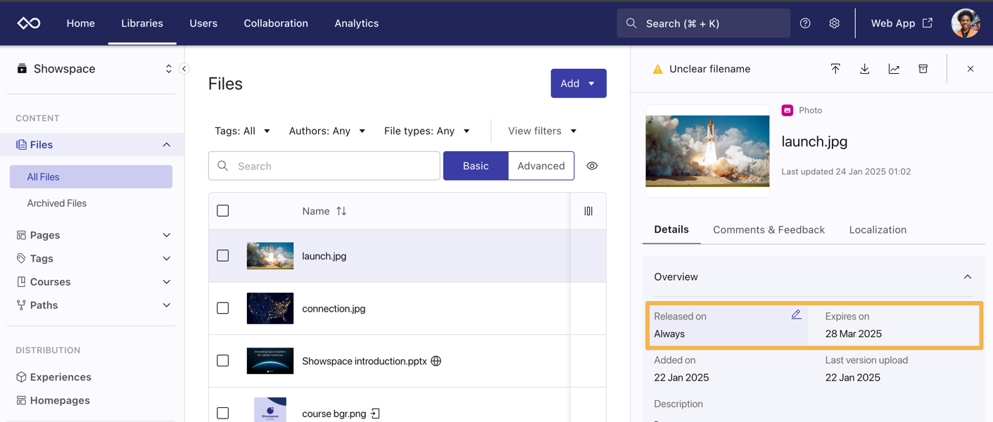Image resolution: width=993 pixels, height=422 pixels.
Task: Switch to the Localization tab
Action: tap(878, 230)
